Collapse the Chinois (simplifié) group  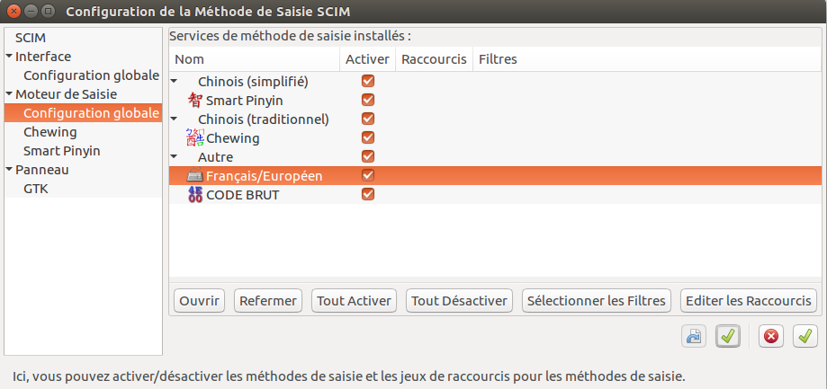point(174,82)
